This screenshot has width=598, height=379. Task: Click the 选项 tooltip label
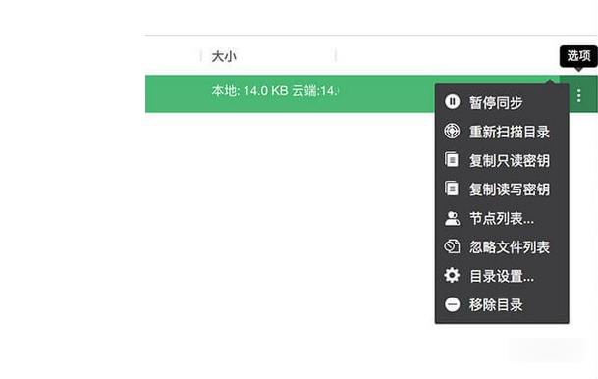tap(578, 56)
